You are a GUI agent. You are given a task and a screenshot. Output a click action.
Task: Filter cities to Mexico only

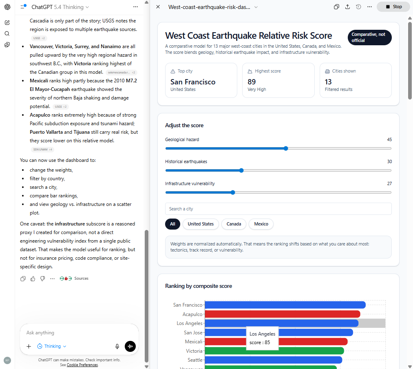(261, 224)
